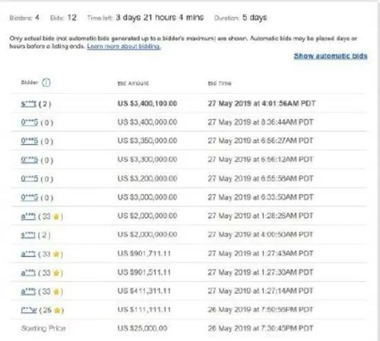Click the Bid Amount column header
Viewport: 380px width, 341px height.
click(x=133, y=84)
